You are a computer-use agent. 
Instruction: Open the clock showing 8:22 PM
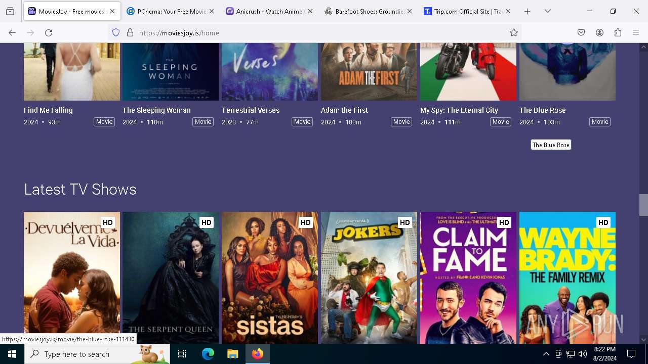point(605,354)
